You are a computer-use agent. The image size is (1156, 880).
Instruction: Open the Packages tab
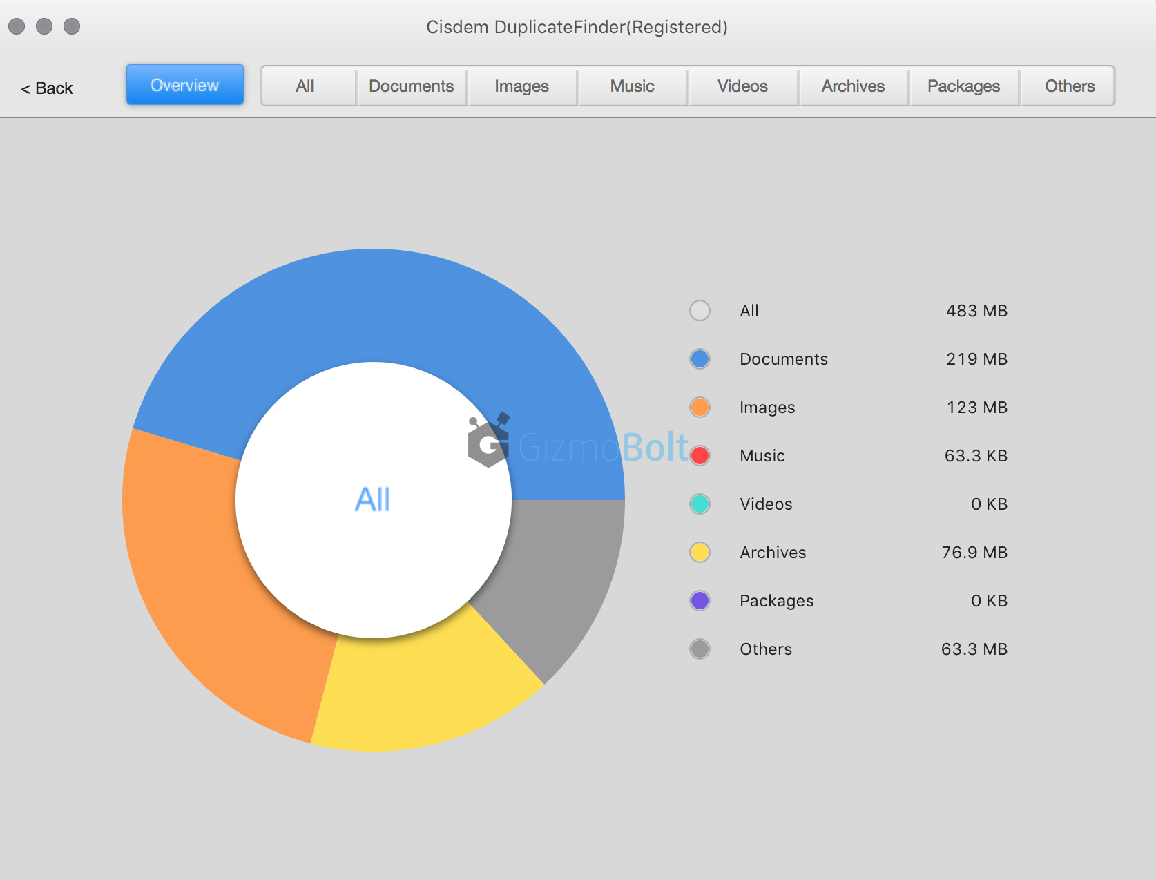point(964,86)
